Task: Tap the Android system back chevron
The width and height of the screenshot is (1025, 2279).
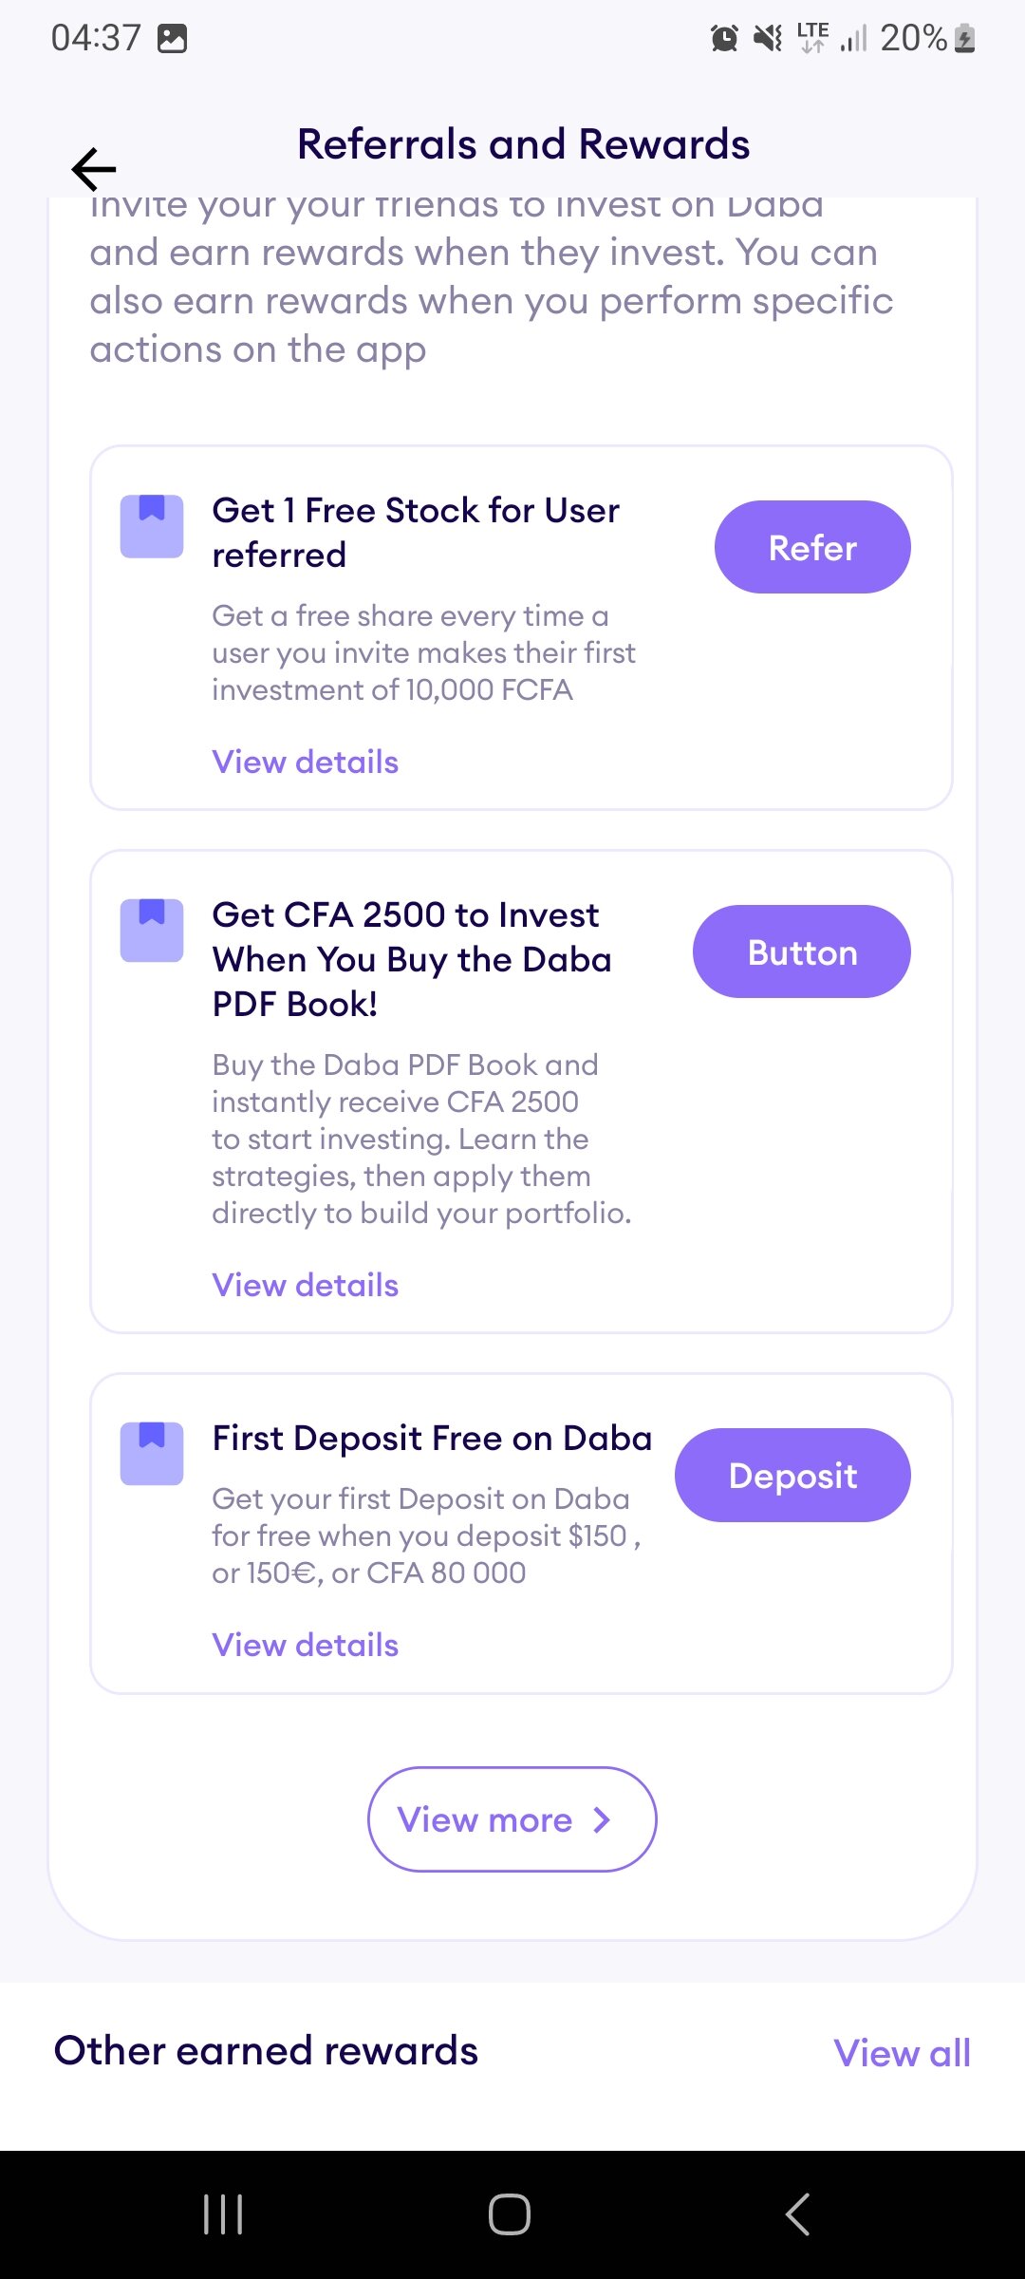Action: pos(798,2214)
